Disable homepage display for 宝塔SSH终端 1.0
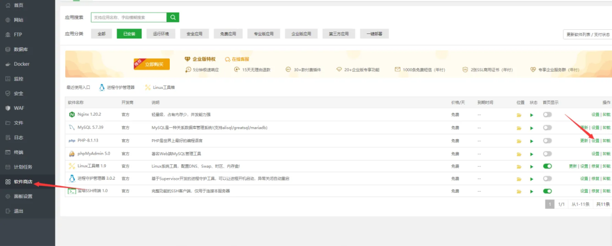The image size is (612, 246). click(547, 191)
